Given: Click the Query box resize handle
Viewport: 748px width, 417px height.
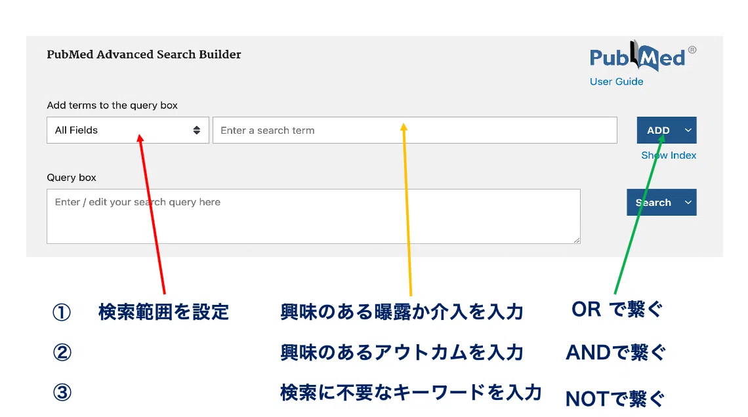Looking at the screenshot, I should point(577,240).
